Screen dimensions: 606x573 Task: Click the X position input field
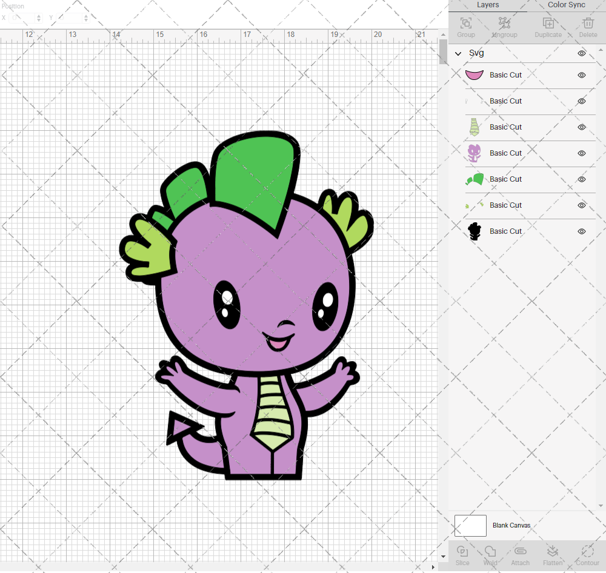(x=21, y=18)
